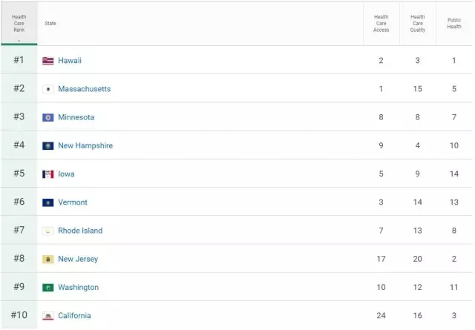Click the Hawaii state flag icon
Image resolution: width=475 pixels, height=330 pixels.
point(48,61)
